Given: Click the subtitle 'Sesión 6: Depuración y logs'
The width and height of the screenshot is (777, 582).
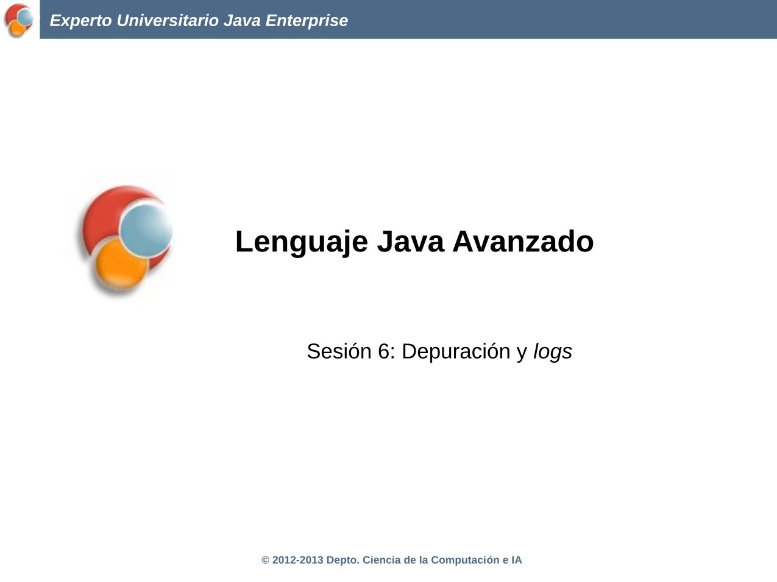Looking at the screenshot, I should pos(439,351).
